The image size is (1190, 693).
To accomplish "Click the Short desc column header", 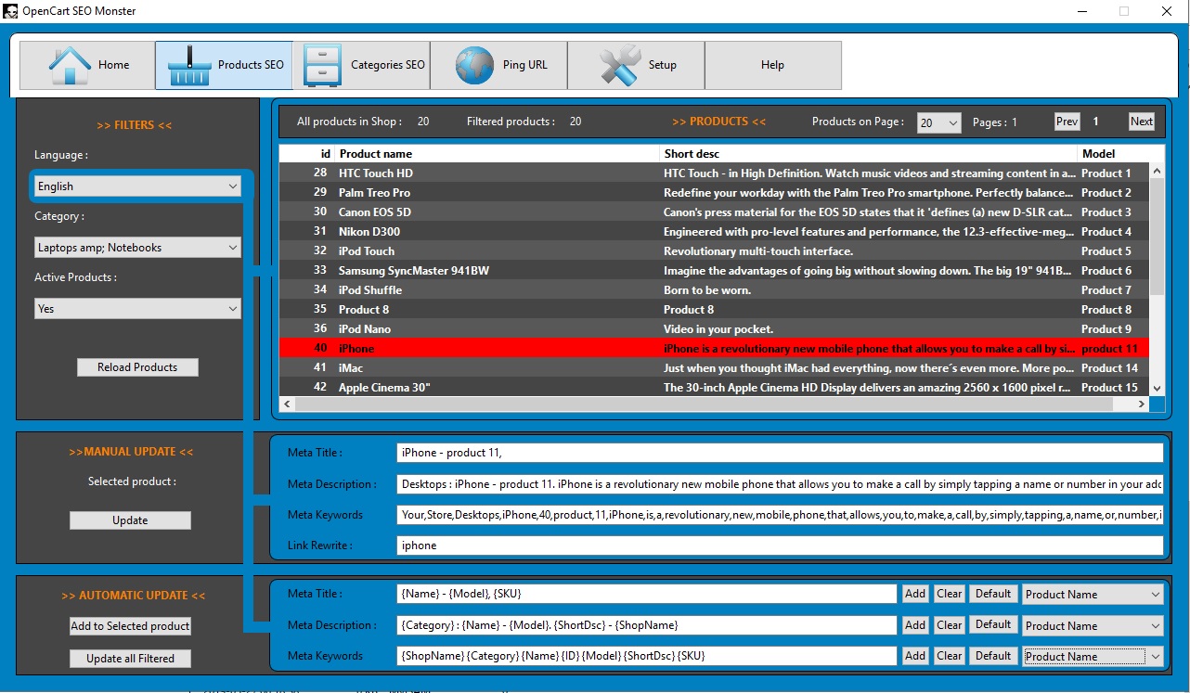I will [x=870, y=154].
